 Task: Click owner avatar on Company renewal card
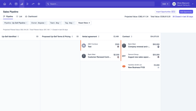(x=158, y=47)
